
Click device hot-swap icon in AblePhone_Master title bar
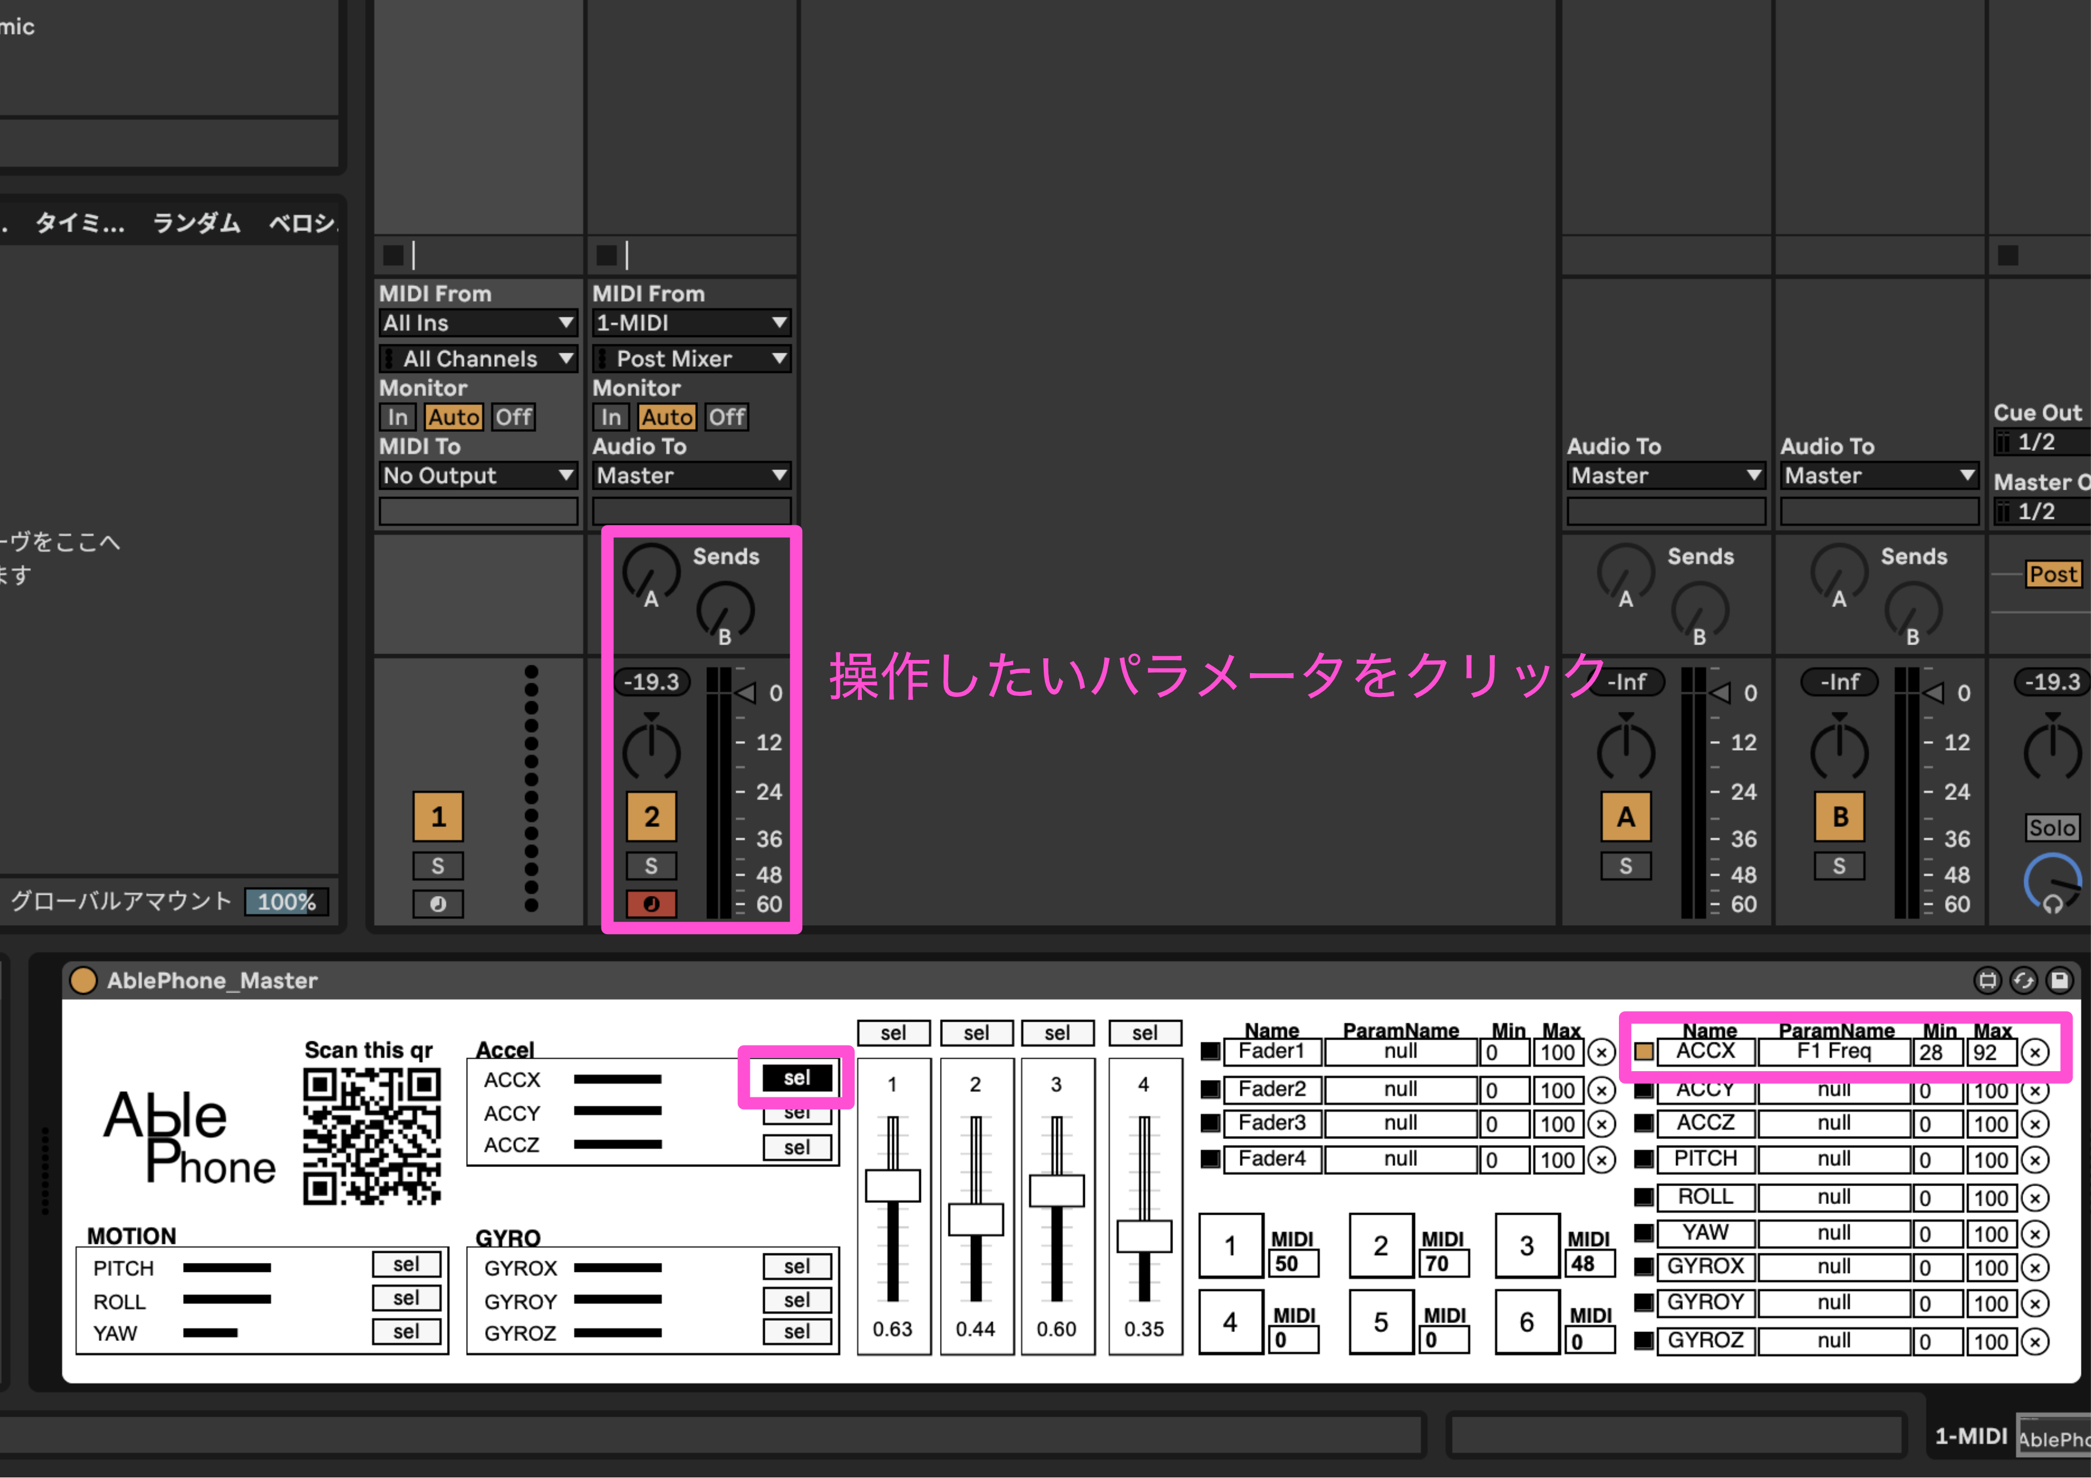point(2024,980)
